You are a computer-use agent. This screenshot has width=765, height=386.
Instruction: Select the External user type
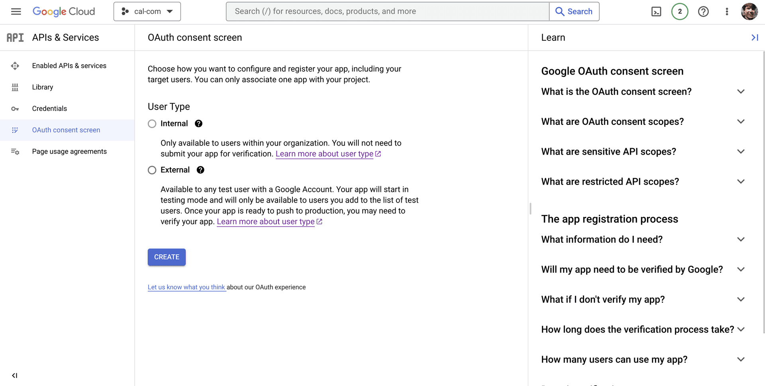(152, 170)
